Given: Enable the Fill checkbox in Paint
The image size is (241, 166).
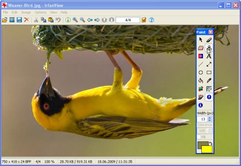Looking at the screenshot, I should 199,137.
